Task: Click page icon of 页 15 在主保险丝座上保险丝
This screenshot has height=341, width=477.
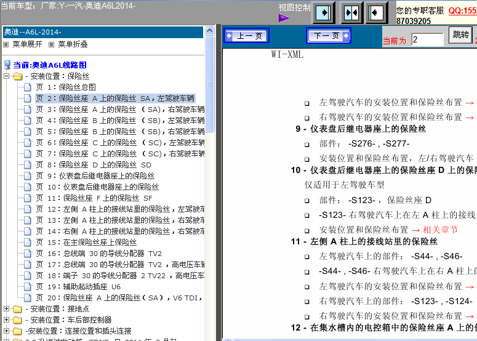Action: pos(27,242)
